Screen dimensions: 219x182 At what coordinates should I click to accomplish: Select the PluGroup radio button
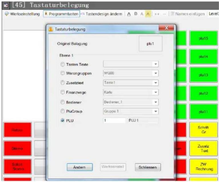(x=62, y=111)
